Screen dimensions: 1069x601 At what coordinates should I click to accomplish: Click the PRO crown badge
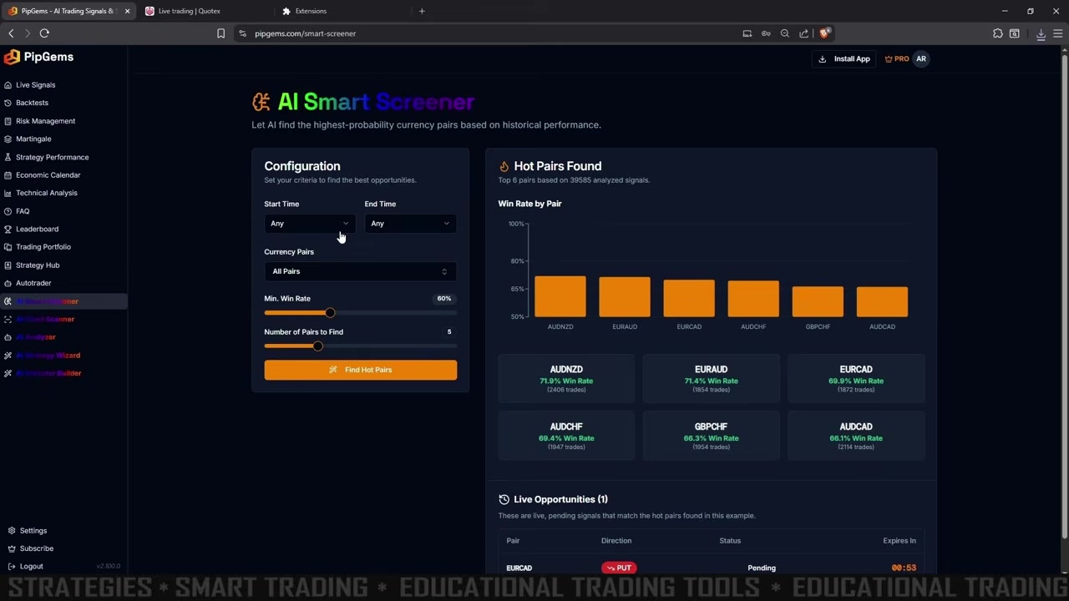pyautogui.click(x=897, y=58)
